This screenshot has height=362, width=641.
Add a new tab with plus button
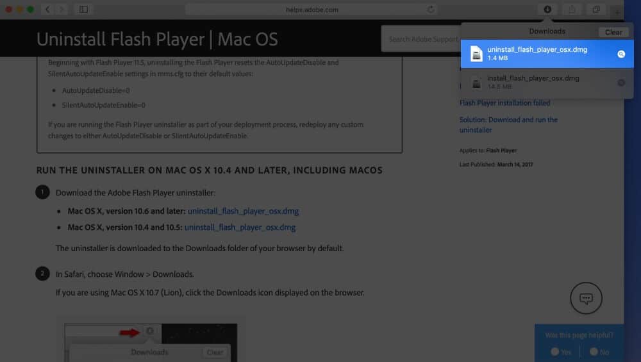617,12
